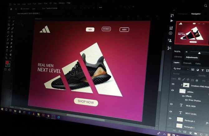Switch to the Histogram tab
The height and width of the screenshot is (136, 209).
point(183,14)
